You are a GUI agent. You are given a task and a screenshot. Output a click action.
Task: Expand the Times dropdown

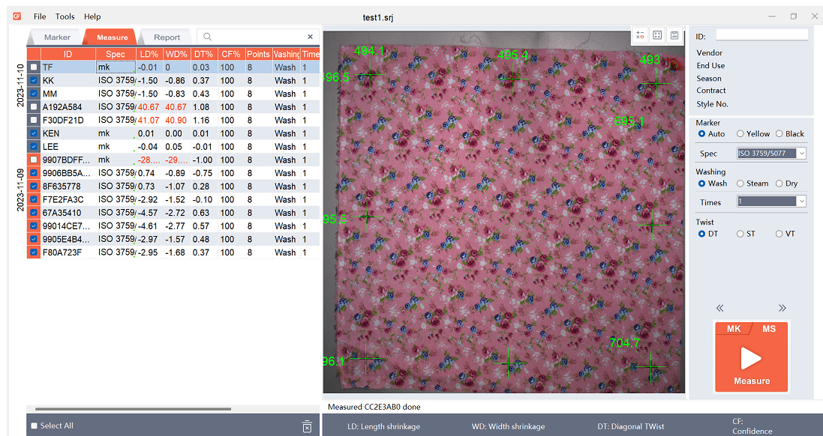point(771,202)
